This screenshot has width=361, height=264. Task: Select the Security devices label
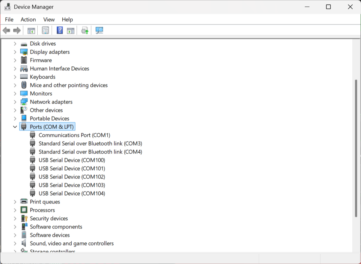point(49,218)
